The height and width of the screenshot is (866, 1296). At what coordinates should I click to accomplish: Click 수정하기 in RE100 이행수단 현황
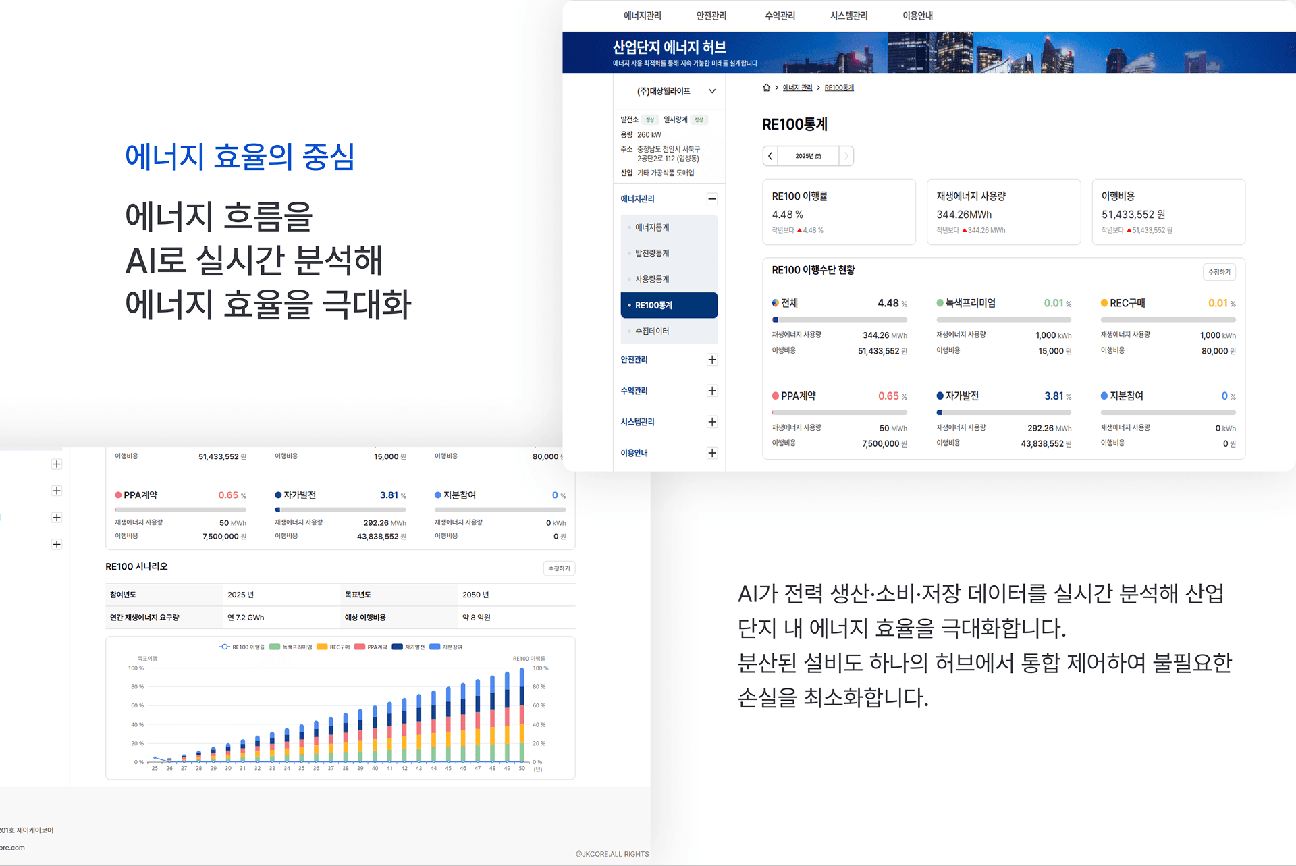point(1218,272)
